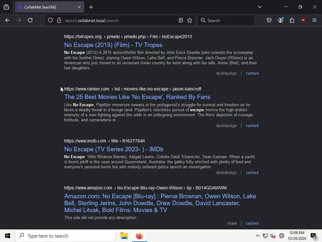Go back to previous page

click(8, 20)
